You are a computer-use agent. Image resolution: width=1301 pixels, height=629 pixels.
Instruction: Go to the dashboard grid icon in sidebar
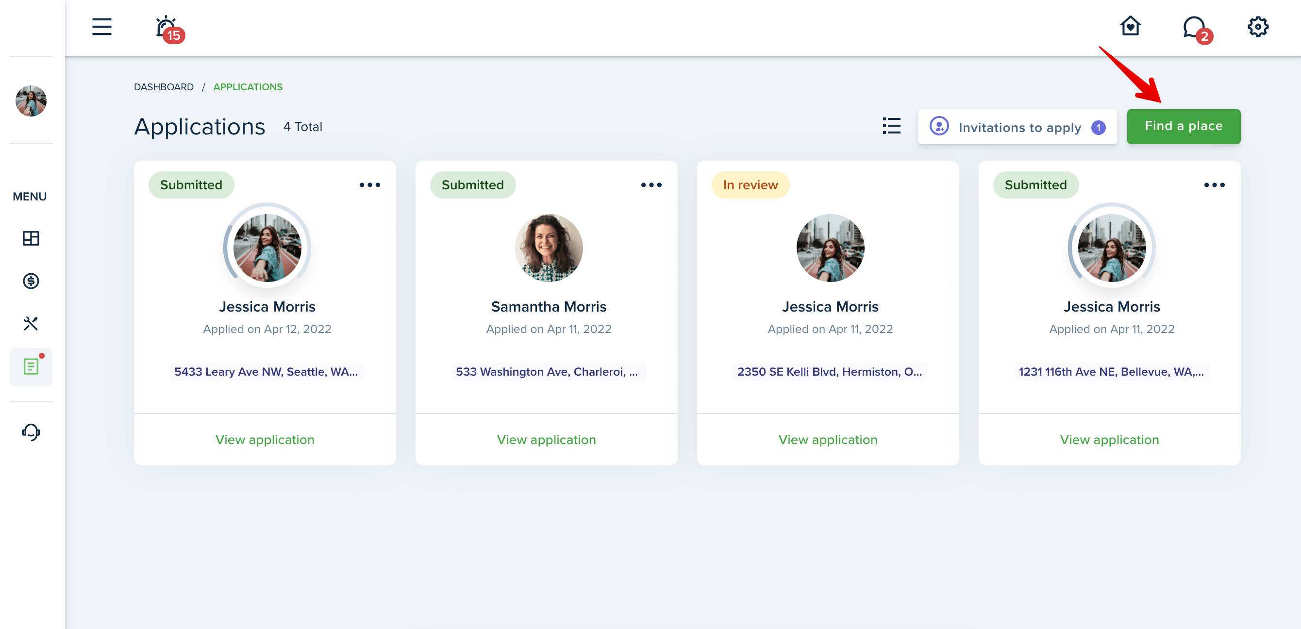(31, 238)
